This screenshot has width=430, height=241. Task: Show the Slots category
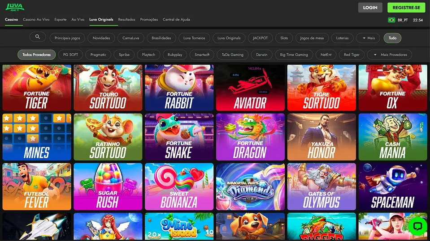click(284, 38)
